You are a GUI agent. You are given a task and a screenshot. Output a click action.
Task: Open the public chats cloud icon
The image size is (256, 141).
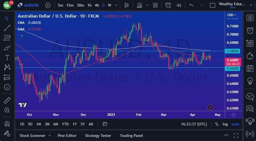[250, 96]
